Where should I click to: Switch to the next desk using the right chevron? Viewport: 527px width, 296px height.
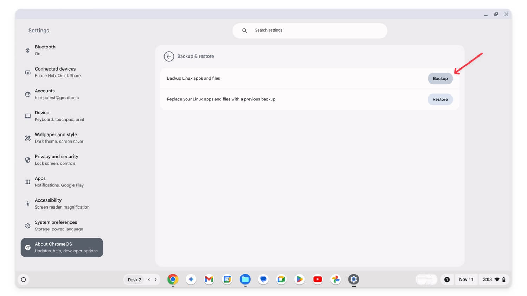point(156,279)
